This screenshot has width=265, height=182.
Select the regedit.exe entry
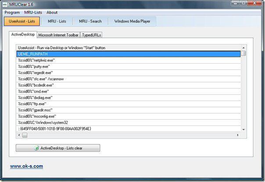point(129,73)
